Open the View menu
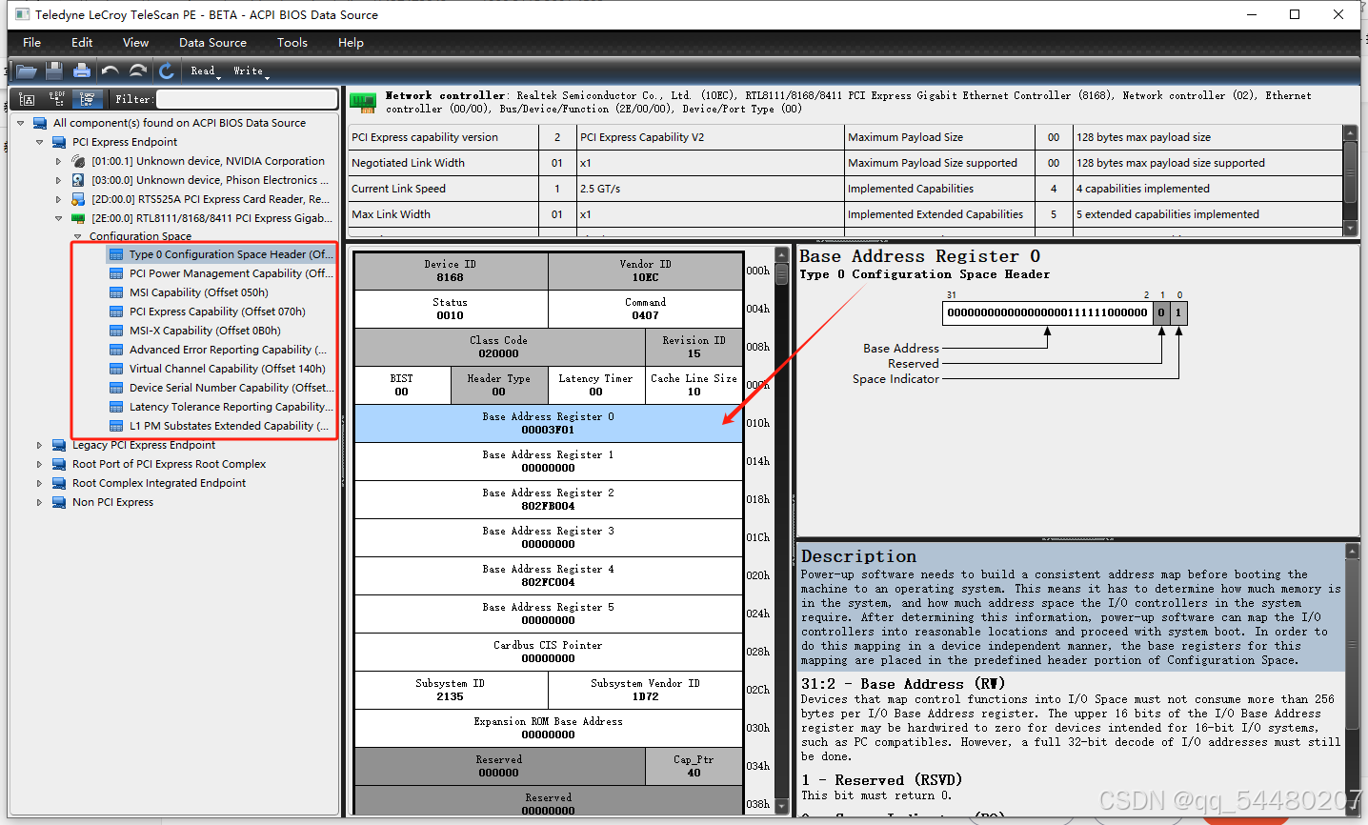This screenshot has width=1368, height=825. coord(135,42)
